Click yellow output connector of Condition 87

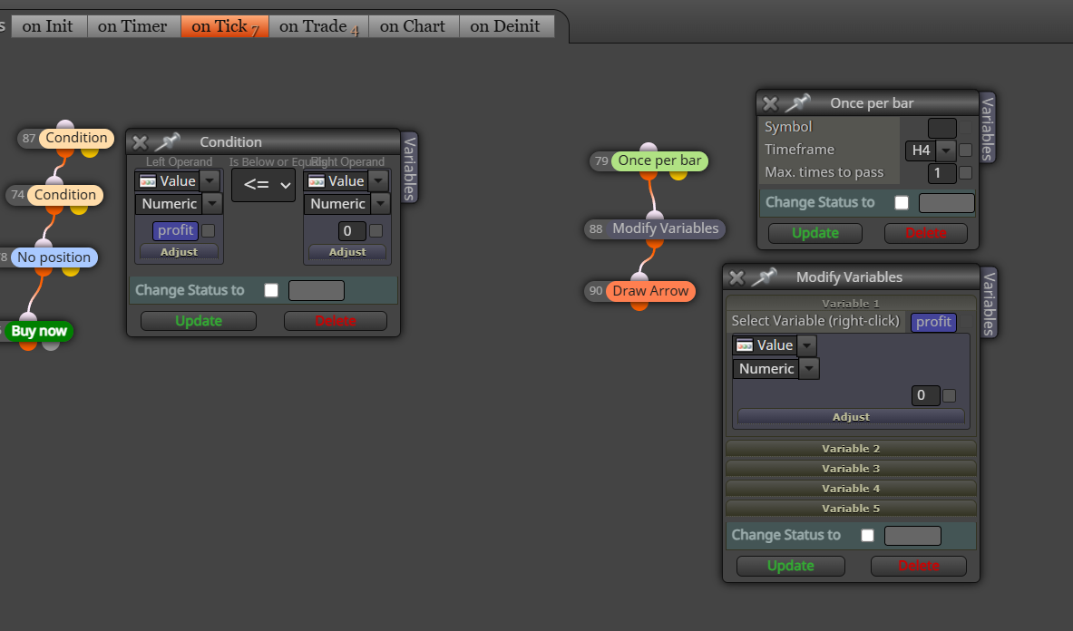[90, 151]
